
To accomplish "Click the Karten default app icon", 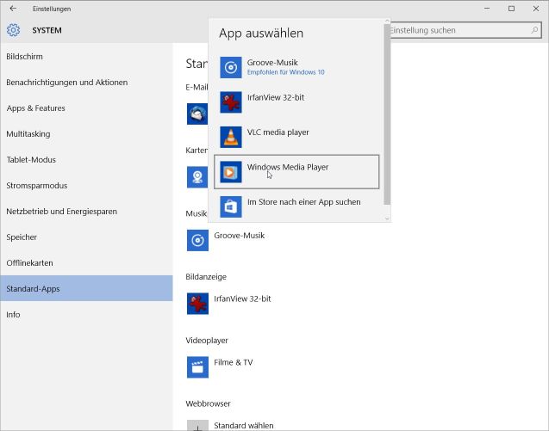I will click(x=197, y=177).
